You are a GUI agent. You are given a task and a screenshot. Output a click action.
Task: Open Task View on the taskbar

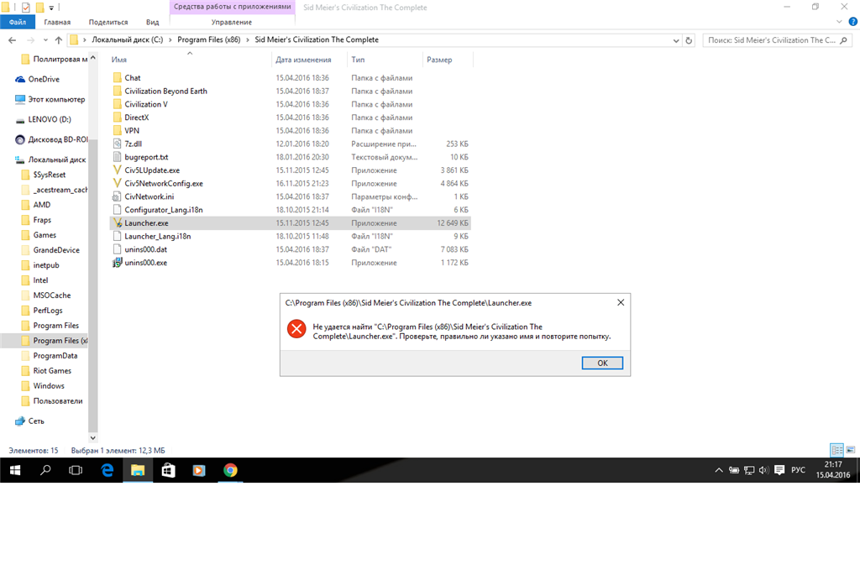[76, 470]
